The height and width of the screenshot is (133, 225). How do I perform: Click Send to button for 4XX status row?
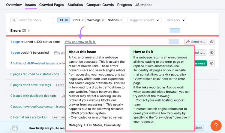[195, 42]
